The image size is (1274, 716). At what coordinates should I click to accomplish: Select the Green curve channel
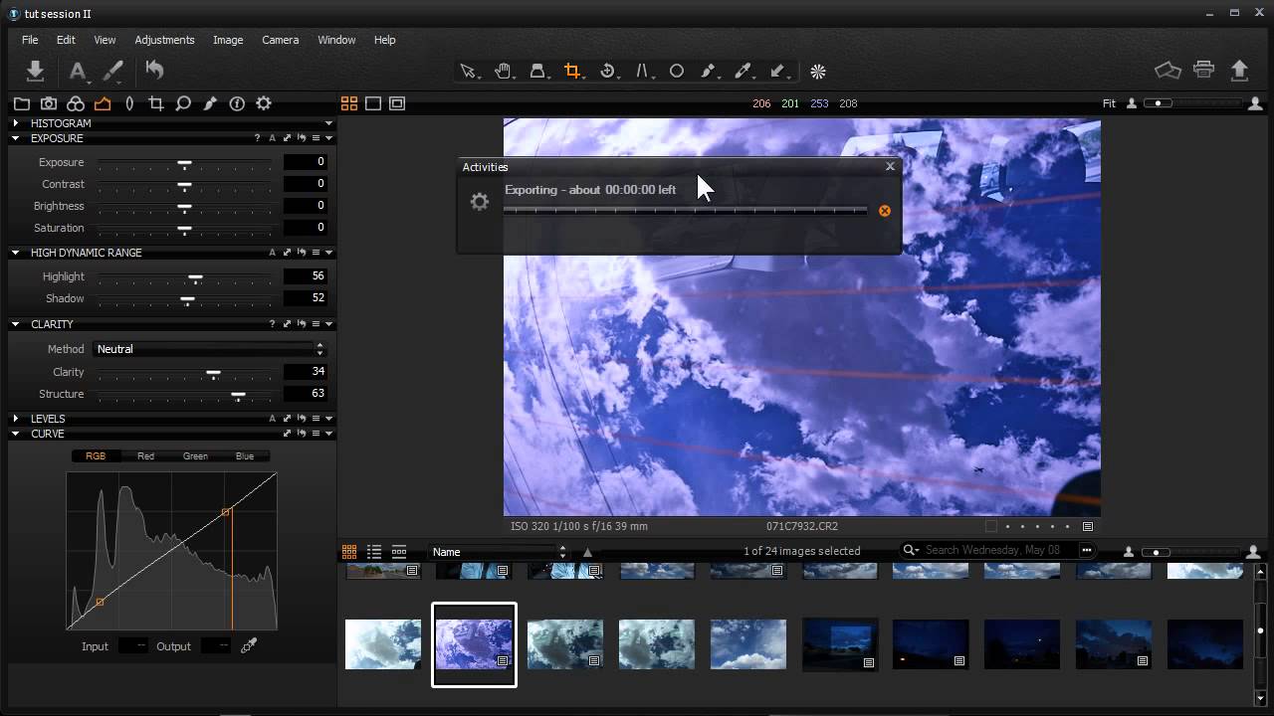pyautogui.click(x=195, y=456)
